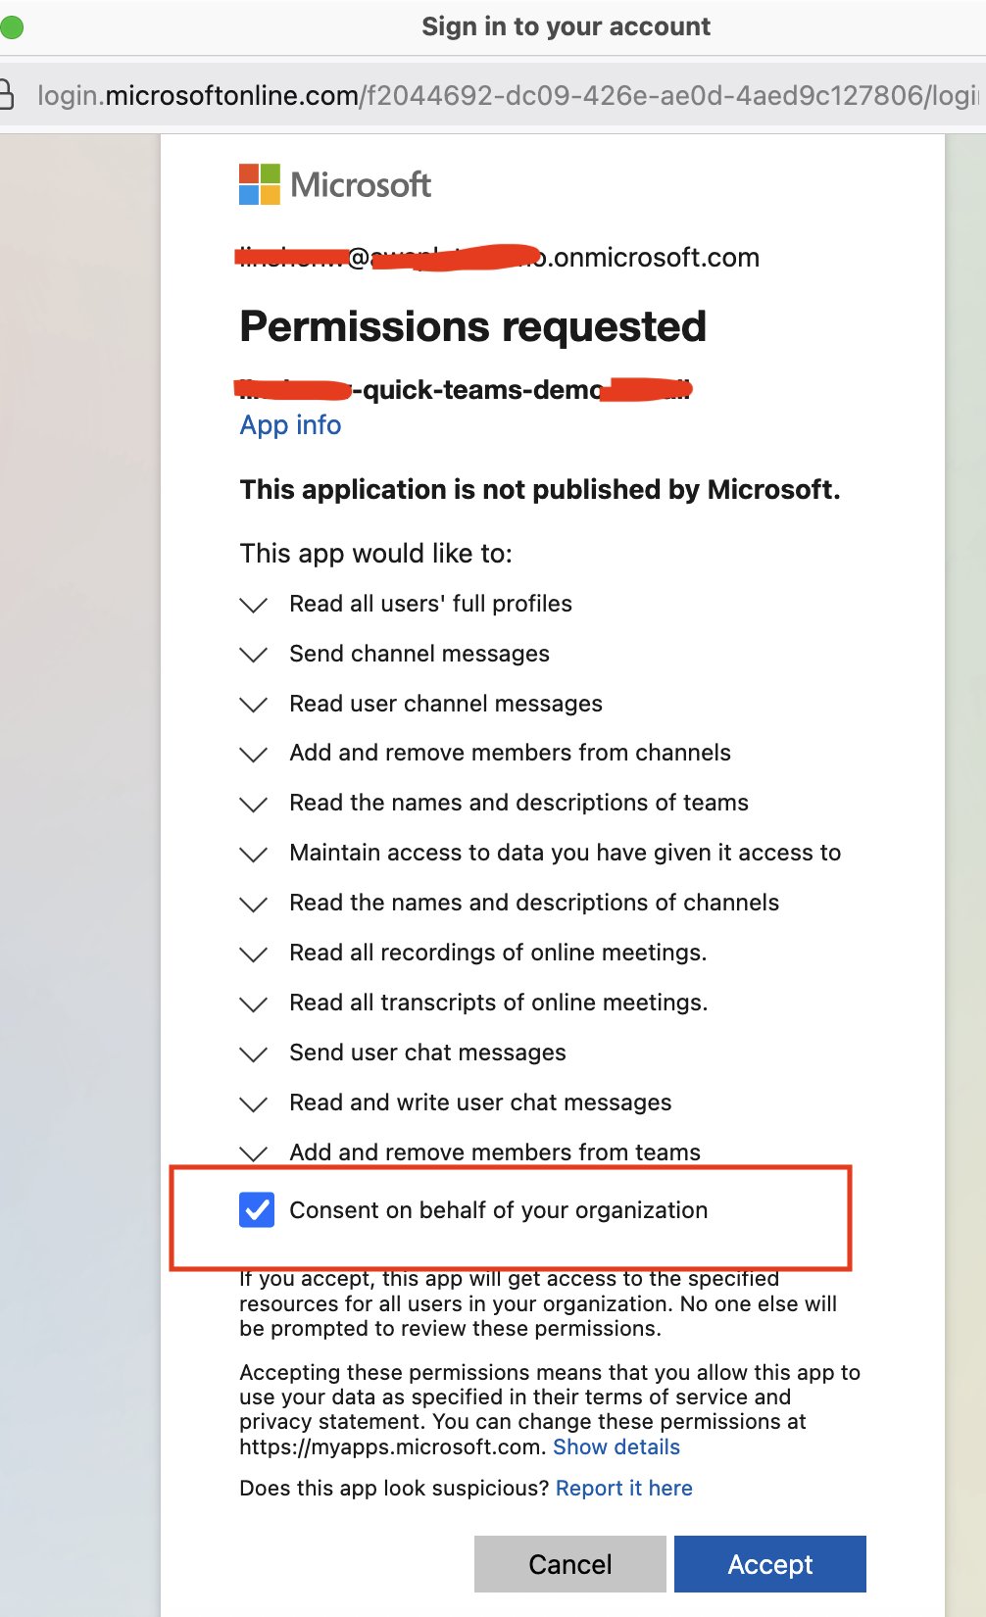Expand Add and remove members from teams
This screenshot has width=986, height=1617.
click(253, 1154)
